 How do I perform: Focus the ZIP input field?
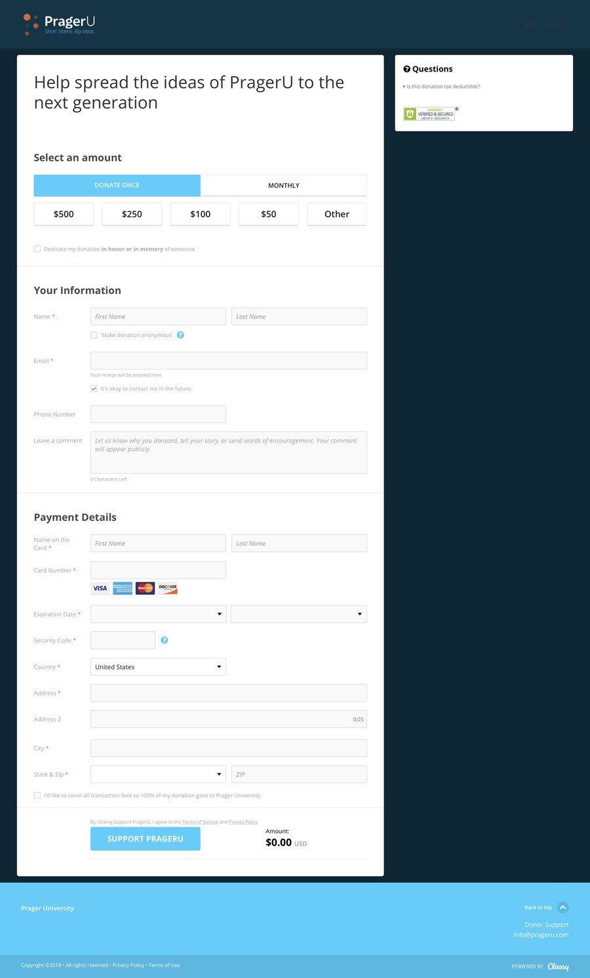coord(299,774)
